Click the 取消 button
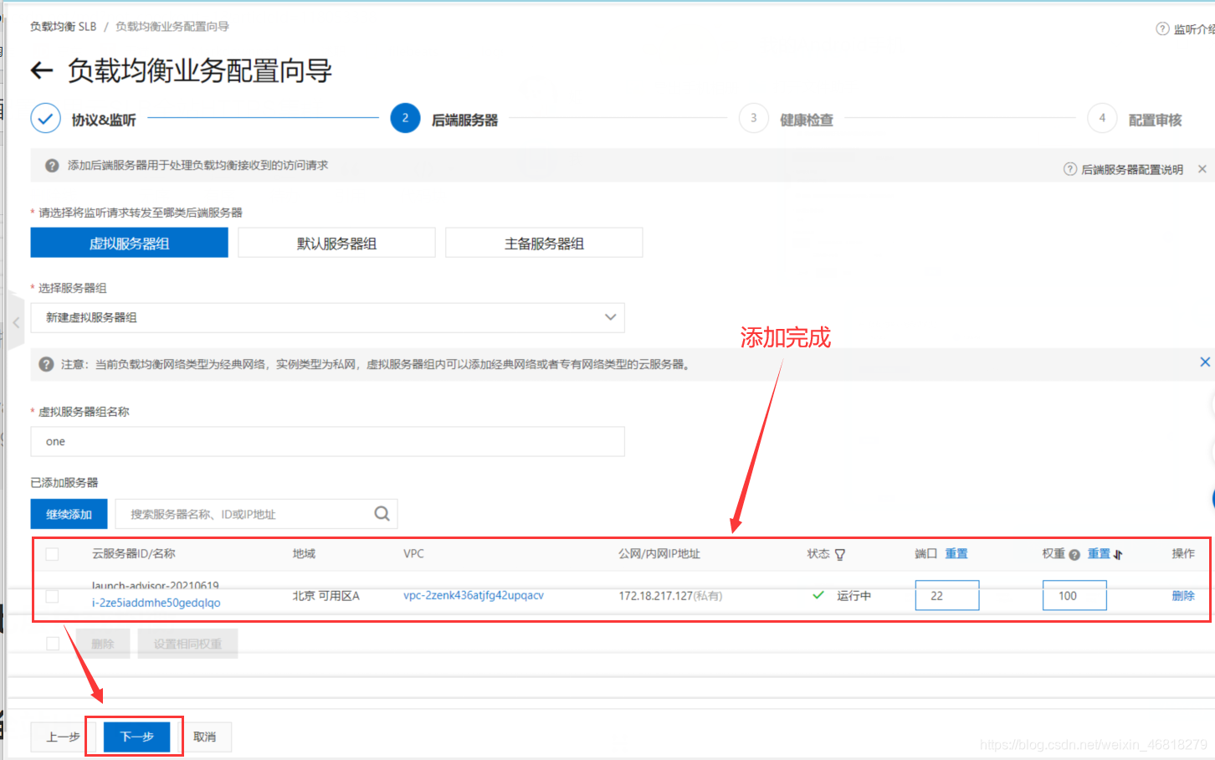Viewport: 1215px width, 760px height. point(205,737)
